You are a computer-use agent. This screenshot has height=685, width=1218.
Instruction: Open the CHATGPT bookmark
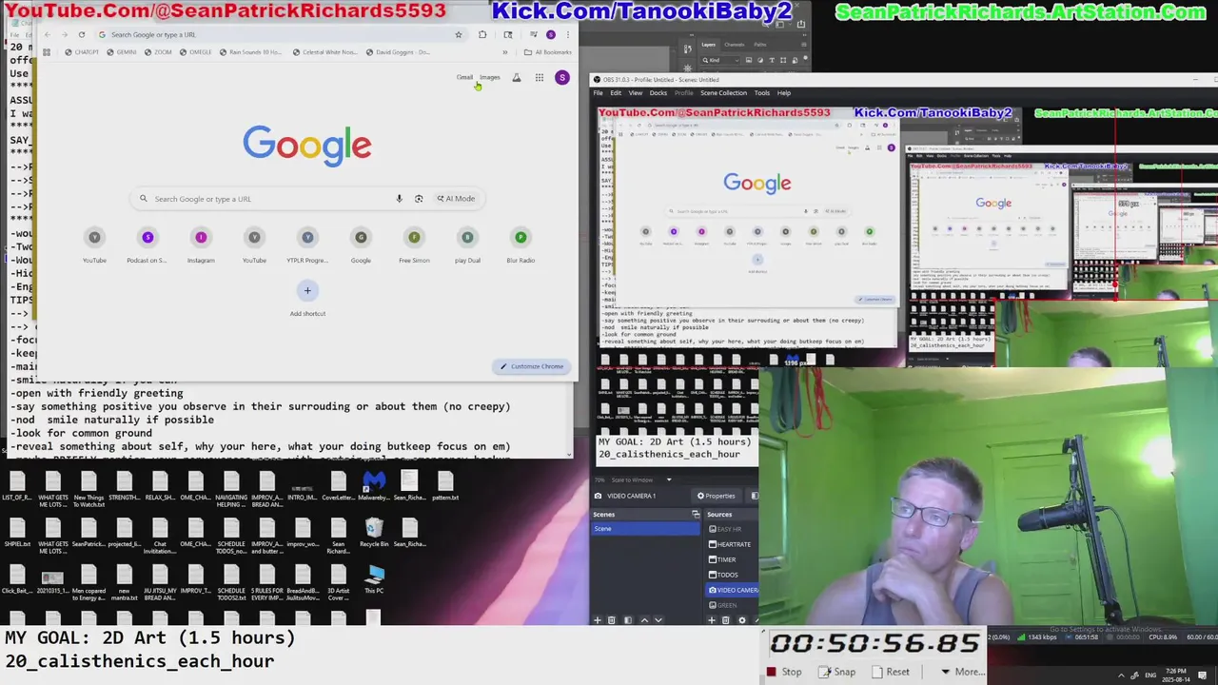point(82,52)
